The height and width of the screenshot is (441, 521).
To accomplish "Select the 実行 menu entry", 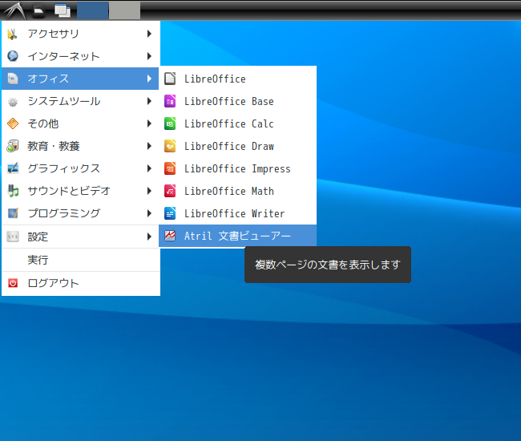I will pyautogui.click(x=81, y=260).
